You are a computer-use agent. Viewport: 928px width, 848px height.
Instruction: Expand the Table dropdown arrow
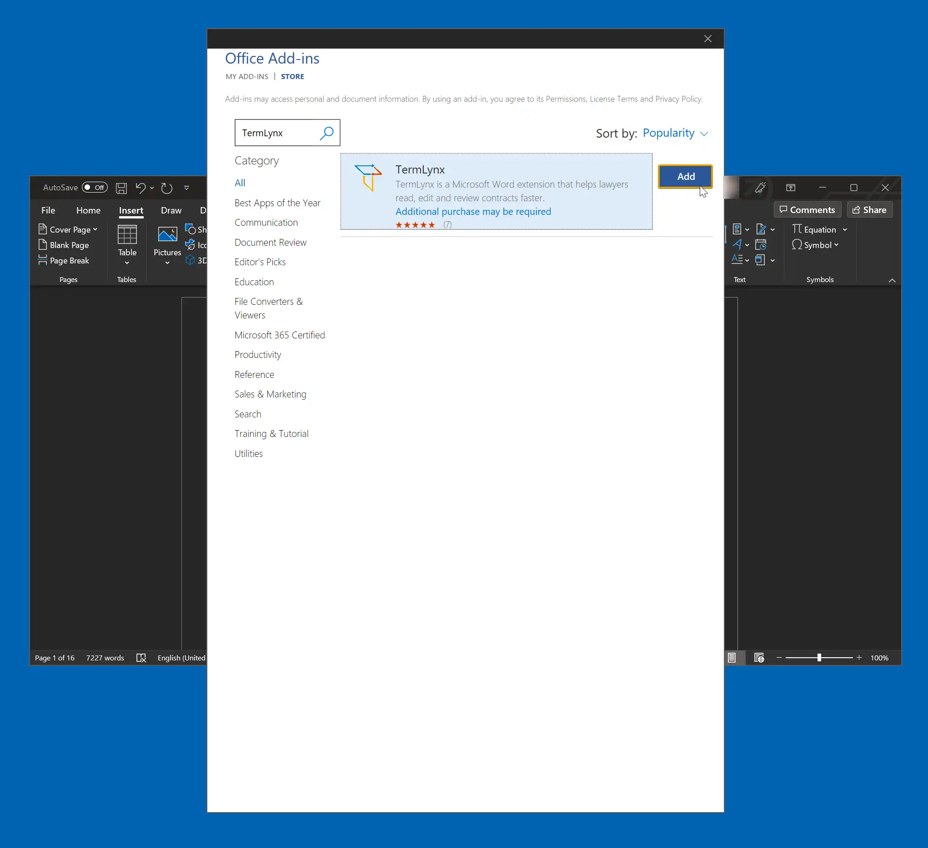[127, 263]
